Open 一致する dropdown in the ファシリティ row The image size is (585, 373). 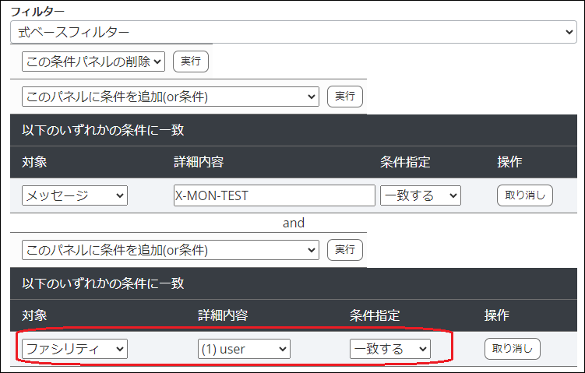pyautogui.click(x=389, y=349)
